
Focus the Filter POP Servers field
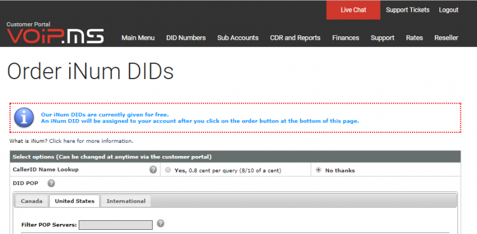click(116, 225)
